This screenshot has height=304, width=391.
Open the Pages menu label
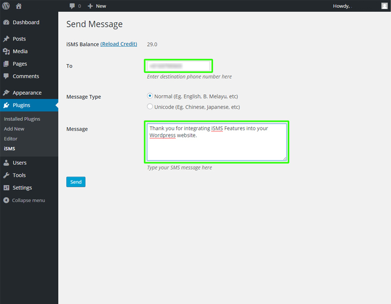pos(20,64)
